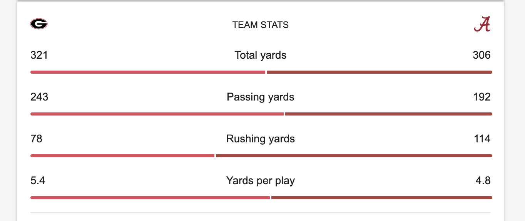
Task: Click Georgia's 78 rushing yards value
Action: [x=36, y=139]
